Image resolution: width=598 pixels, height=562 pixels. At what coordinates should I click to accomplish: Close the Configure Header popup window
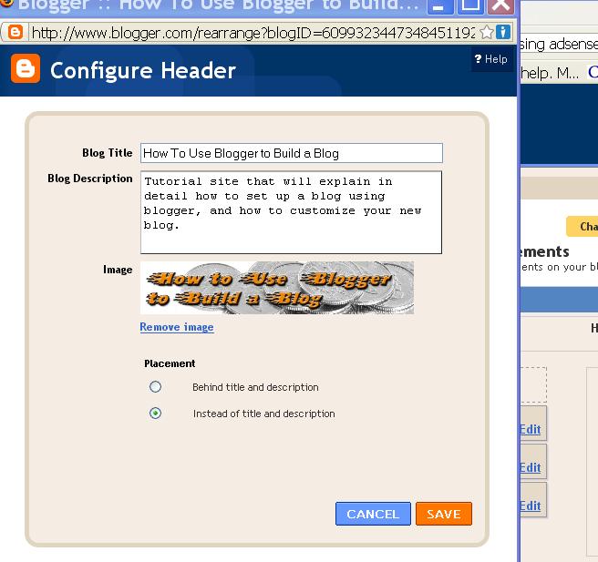(x=500, y=5)
